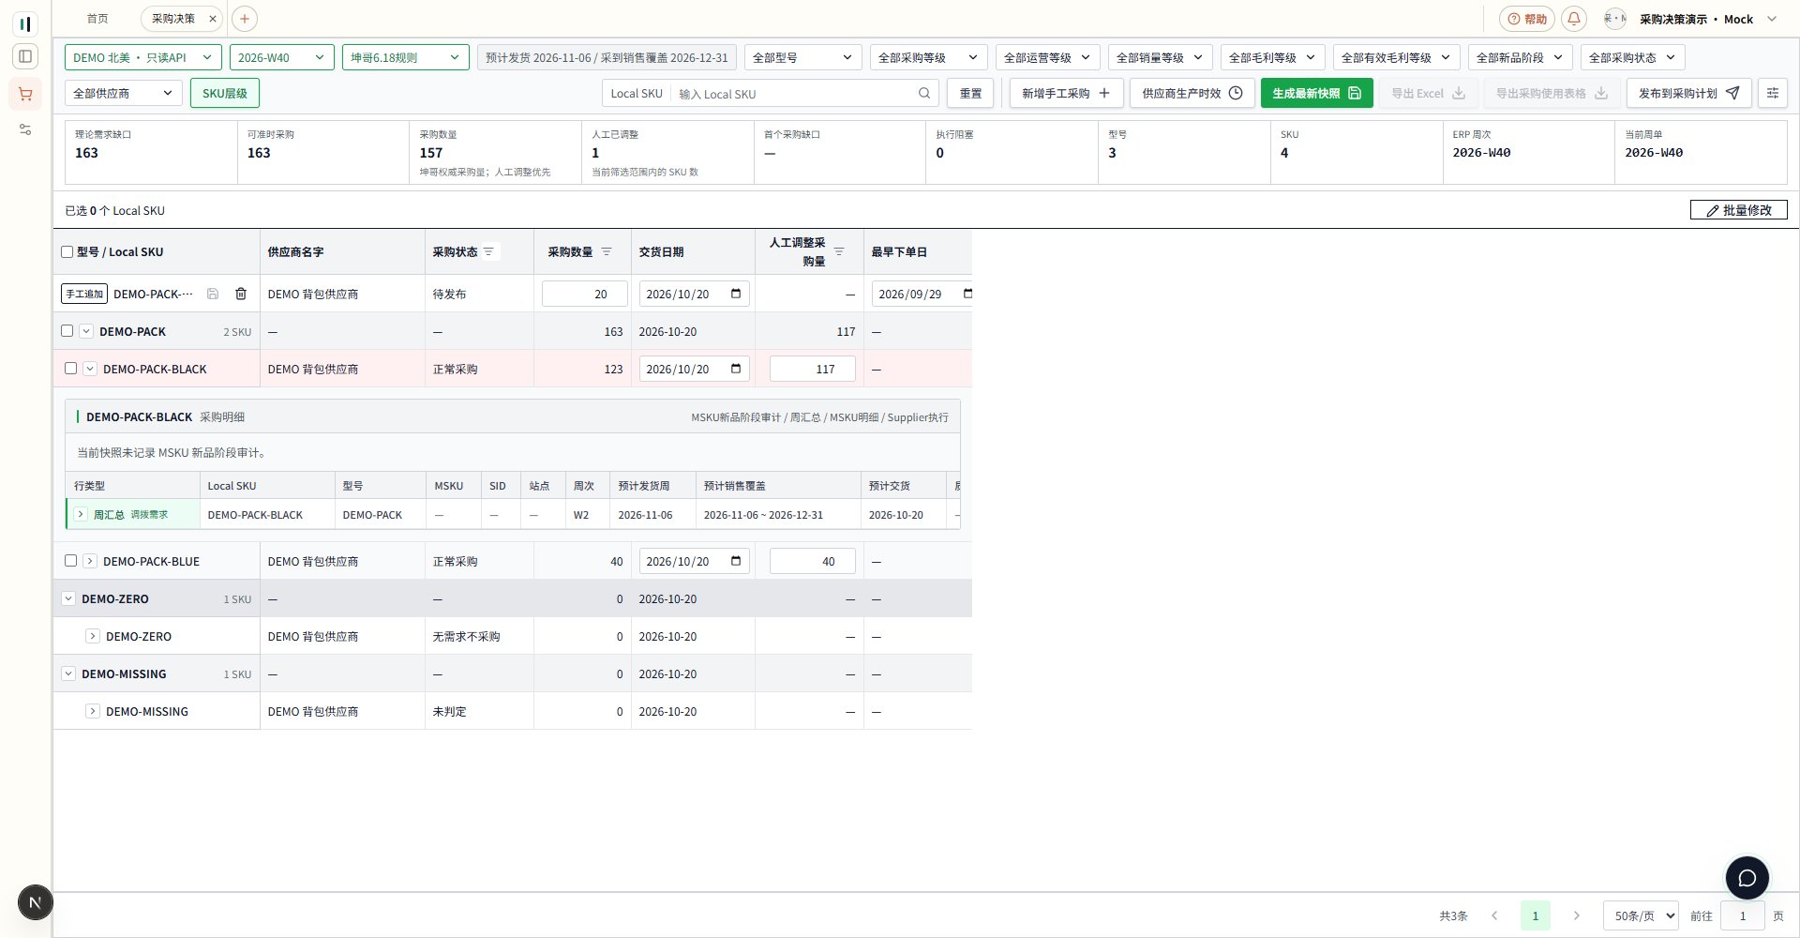Open the sliders settings icon in sidebar

(25, 129)
